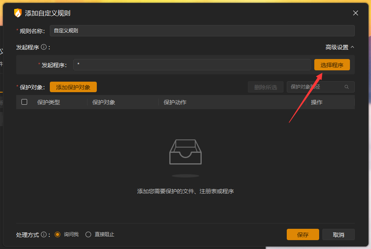Select the 询问我 radio button
This screenshot has height=249, width=371.
click(57, 234)
